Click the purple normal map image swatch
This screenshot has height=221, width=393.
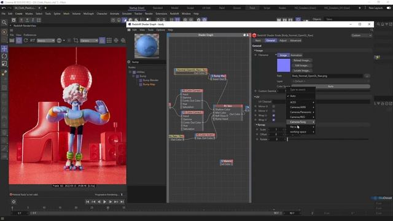tap(284, 65)
